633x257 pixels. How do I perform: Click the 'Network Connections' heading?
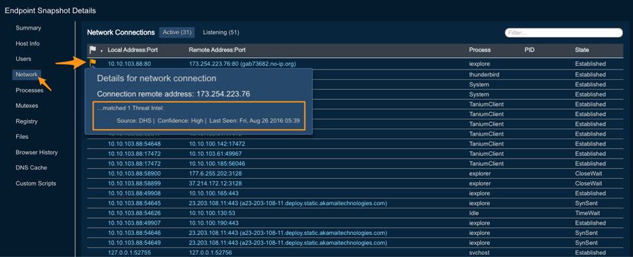(121, 32)
